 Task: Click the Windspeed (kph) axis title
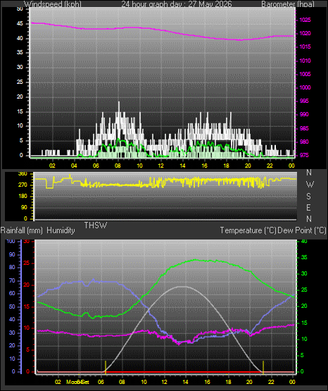point(53,4)
